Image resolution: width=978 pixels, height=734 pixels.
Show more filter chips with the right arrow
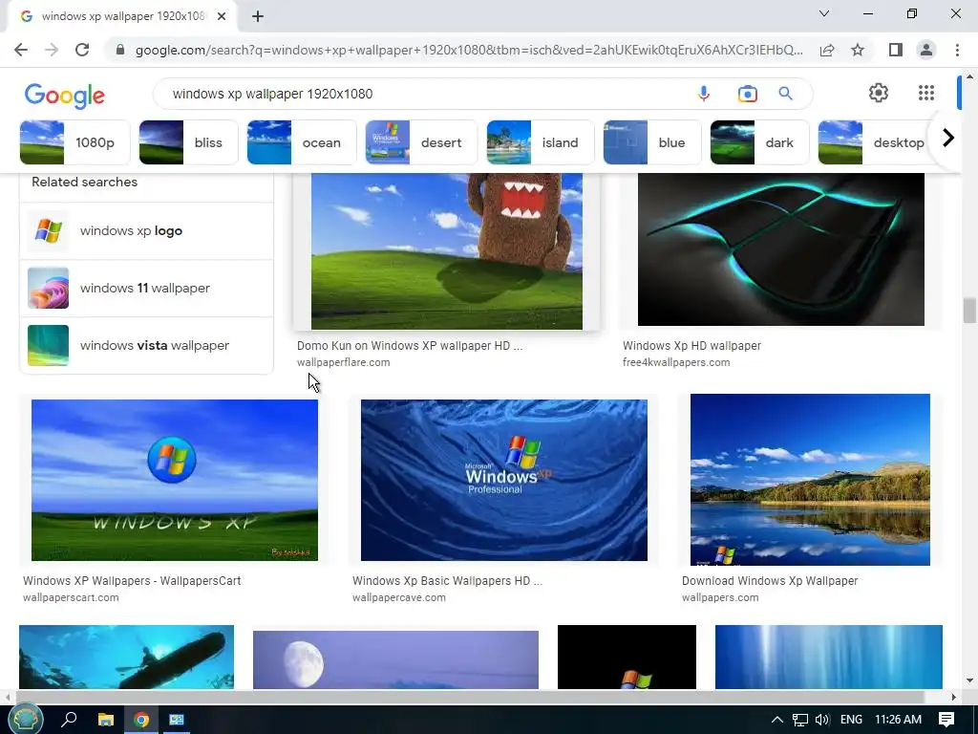tap(948, 138)
